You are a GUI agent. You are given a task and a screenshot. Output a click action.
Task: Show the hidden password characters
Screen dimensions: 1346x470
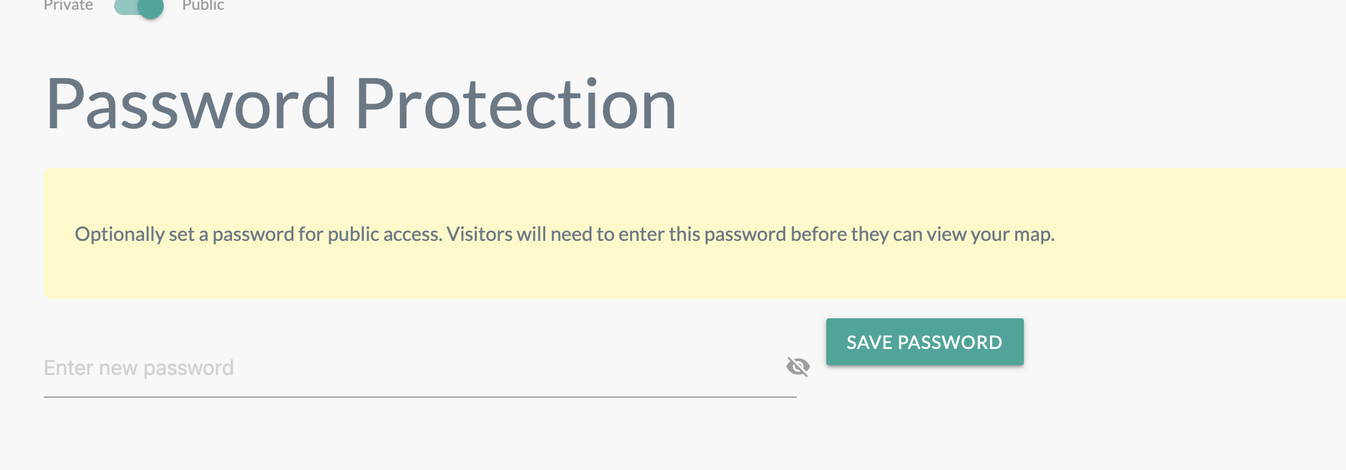(x=798, y=367)
